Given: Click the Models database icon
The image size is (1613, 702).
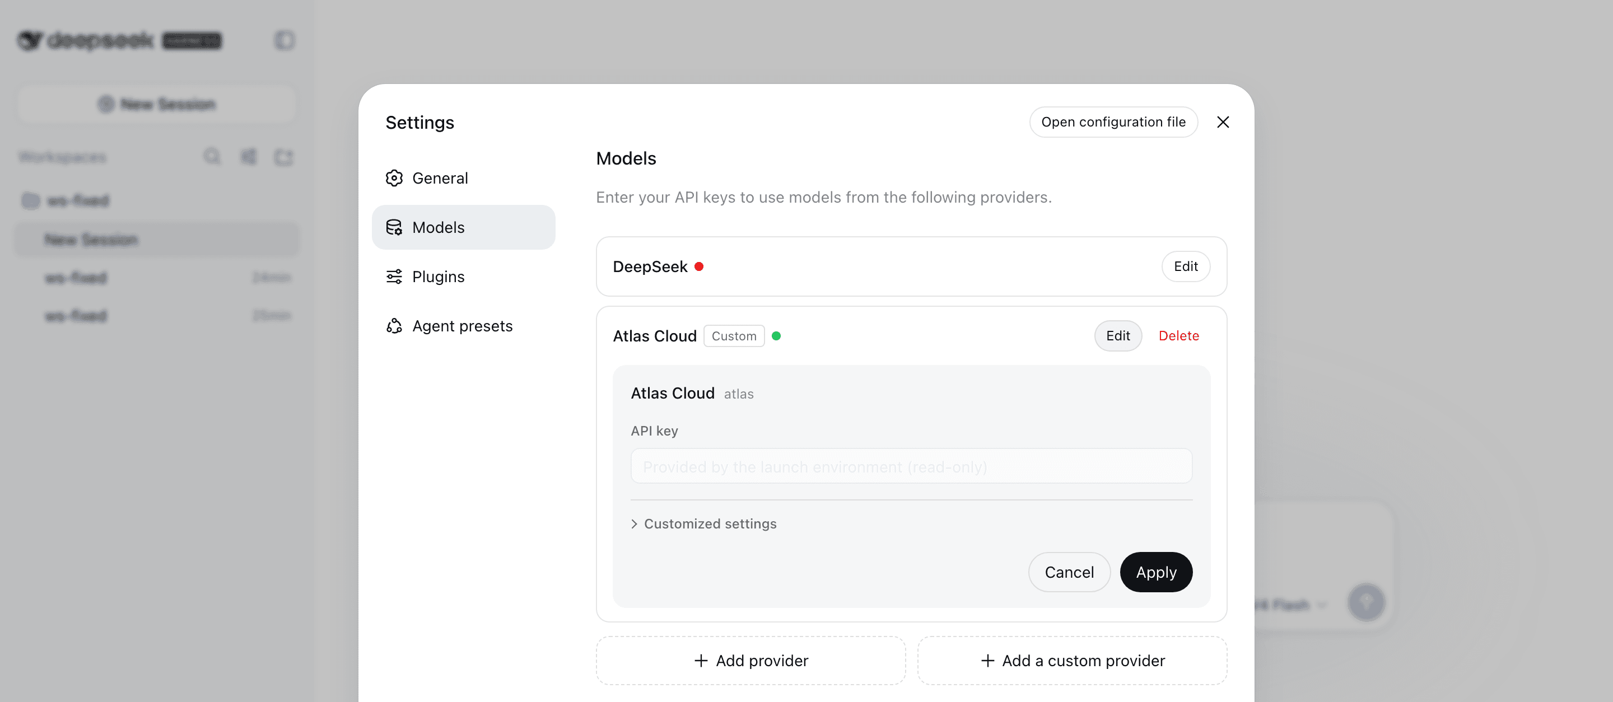Looking at the screenshot, I should 394,227.
